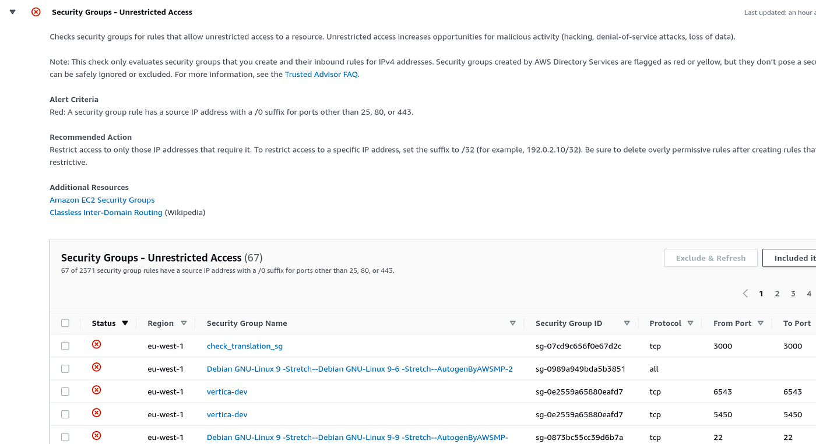
Task: Open Debian Stretch 9-6 AutogenByAWSMP-2 group
Action: pos(360,369)
